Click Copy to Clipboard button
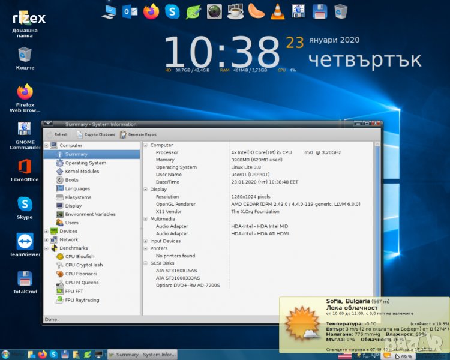Screen dimensions: 450x360 [96, 134]
